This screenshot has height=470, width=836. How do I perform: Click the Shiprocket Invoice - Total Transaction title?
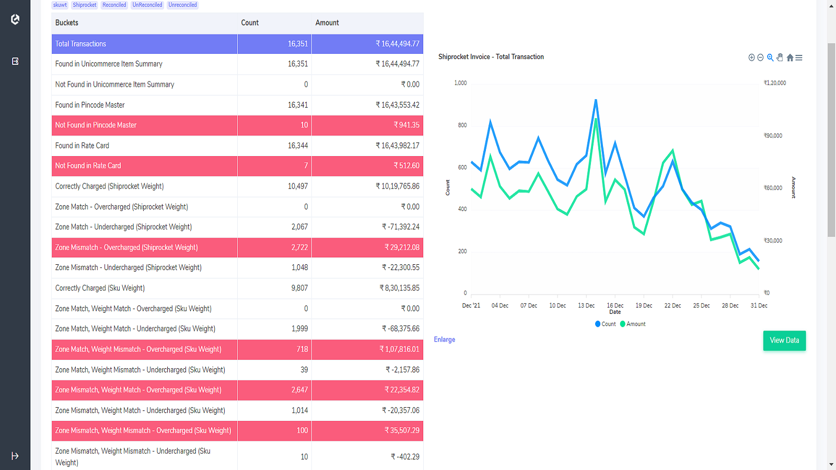coord(491,57)
